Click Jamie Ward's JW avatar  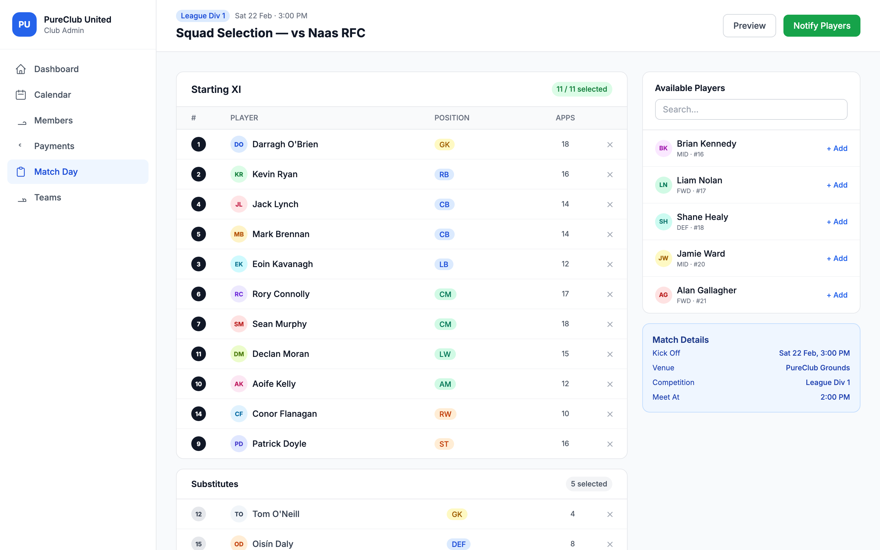tap(663, 258)
